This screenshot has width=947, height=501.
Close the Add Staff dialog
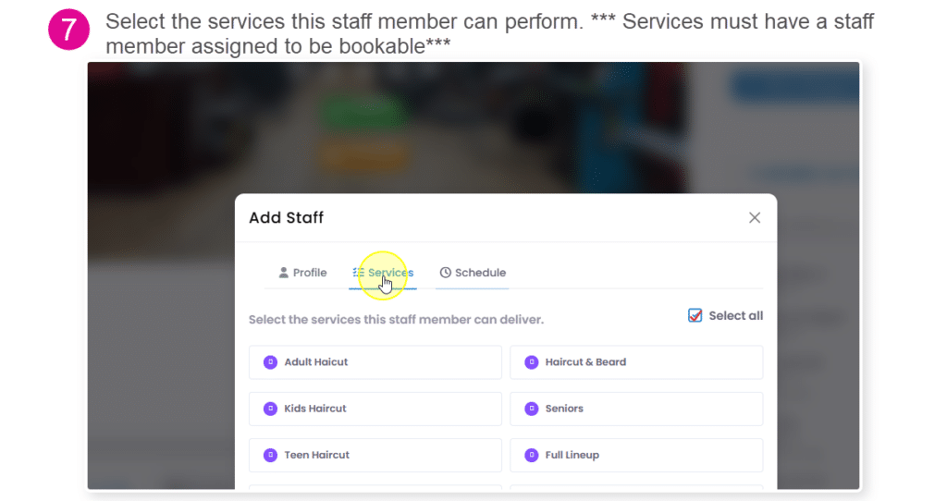click(x=755, y=218)
